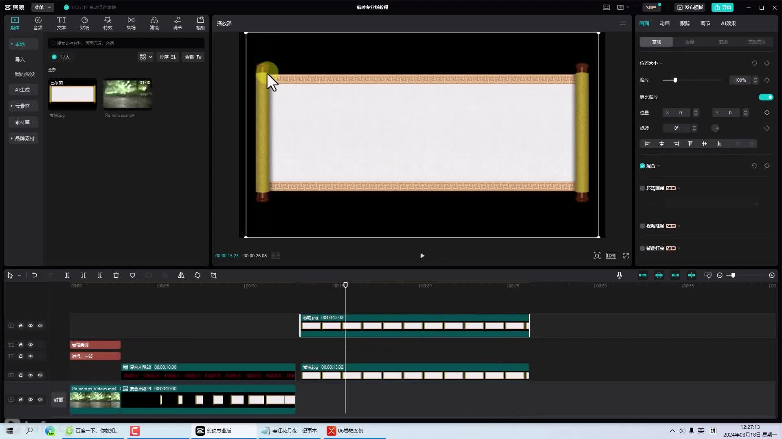Toggle preview axis icon
This screenshot has width=782, height=439.
(692, 275)
